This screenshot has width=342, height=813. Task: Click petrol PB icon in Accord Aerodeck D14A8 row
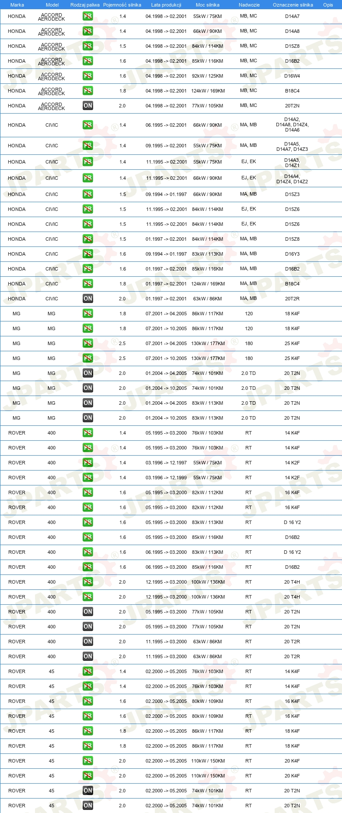coord(88,31)
